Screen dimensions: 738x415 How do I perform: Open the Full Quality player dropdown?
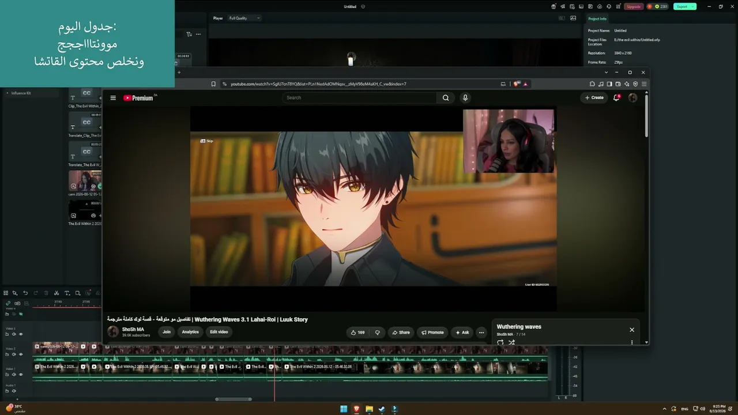tap(244, 18)
